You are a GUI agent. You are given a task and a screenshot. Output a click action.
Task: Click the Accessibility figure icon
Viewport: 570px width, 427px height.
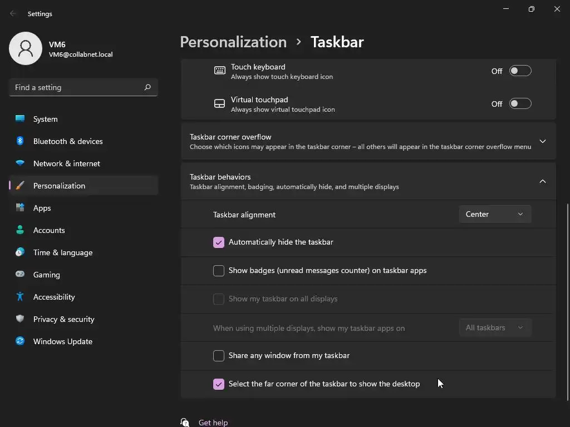[x=20, y=297]
